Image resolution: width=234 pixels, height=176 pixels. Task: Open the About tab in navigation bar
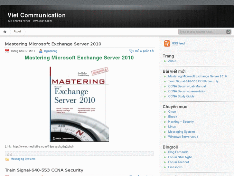pos(17,31)
